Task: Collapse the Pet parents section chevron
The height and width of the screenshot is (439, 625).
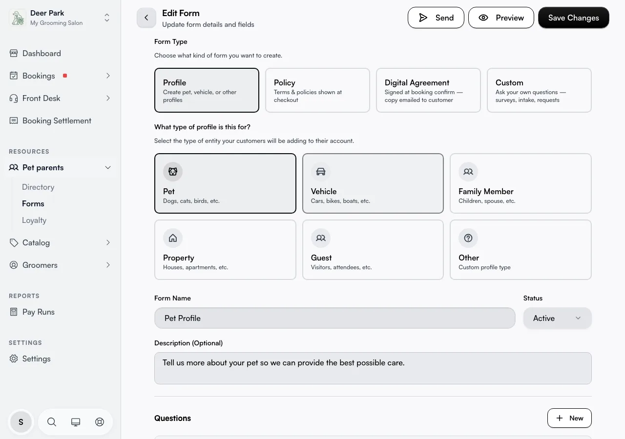Action: [x=108, y=167]
